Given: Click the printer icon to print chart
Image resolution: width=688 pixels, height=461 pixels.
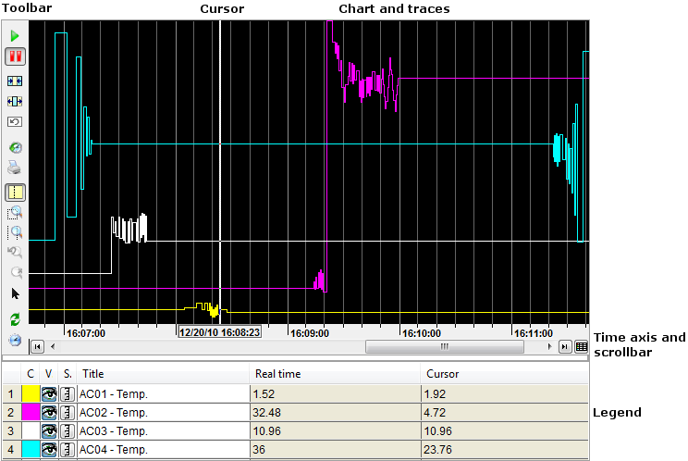Looking at the screenshot, I should point(15,168).
